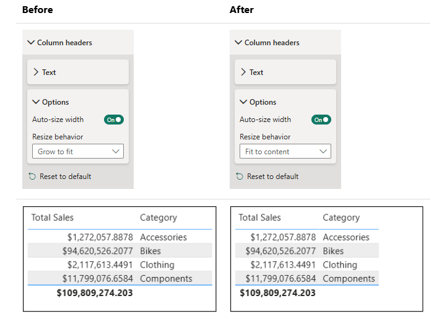The height and width of the screenshot is (319, 447).
Task: Expand the Text section in the After panel
Action: (x=243, y=72)
